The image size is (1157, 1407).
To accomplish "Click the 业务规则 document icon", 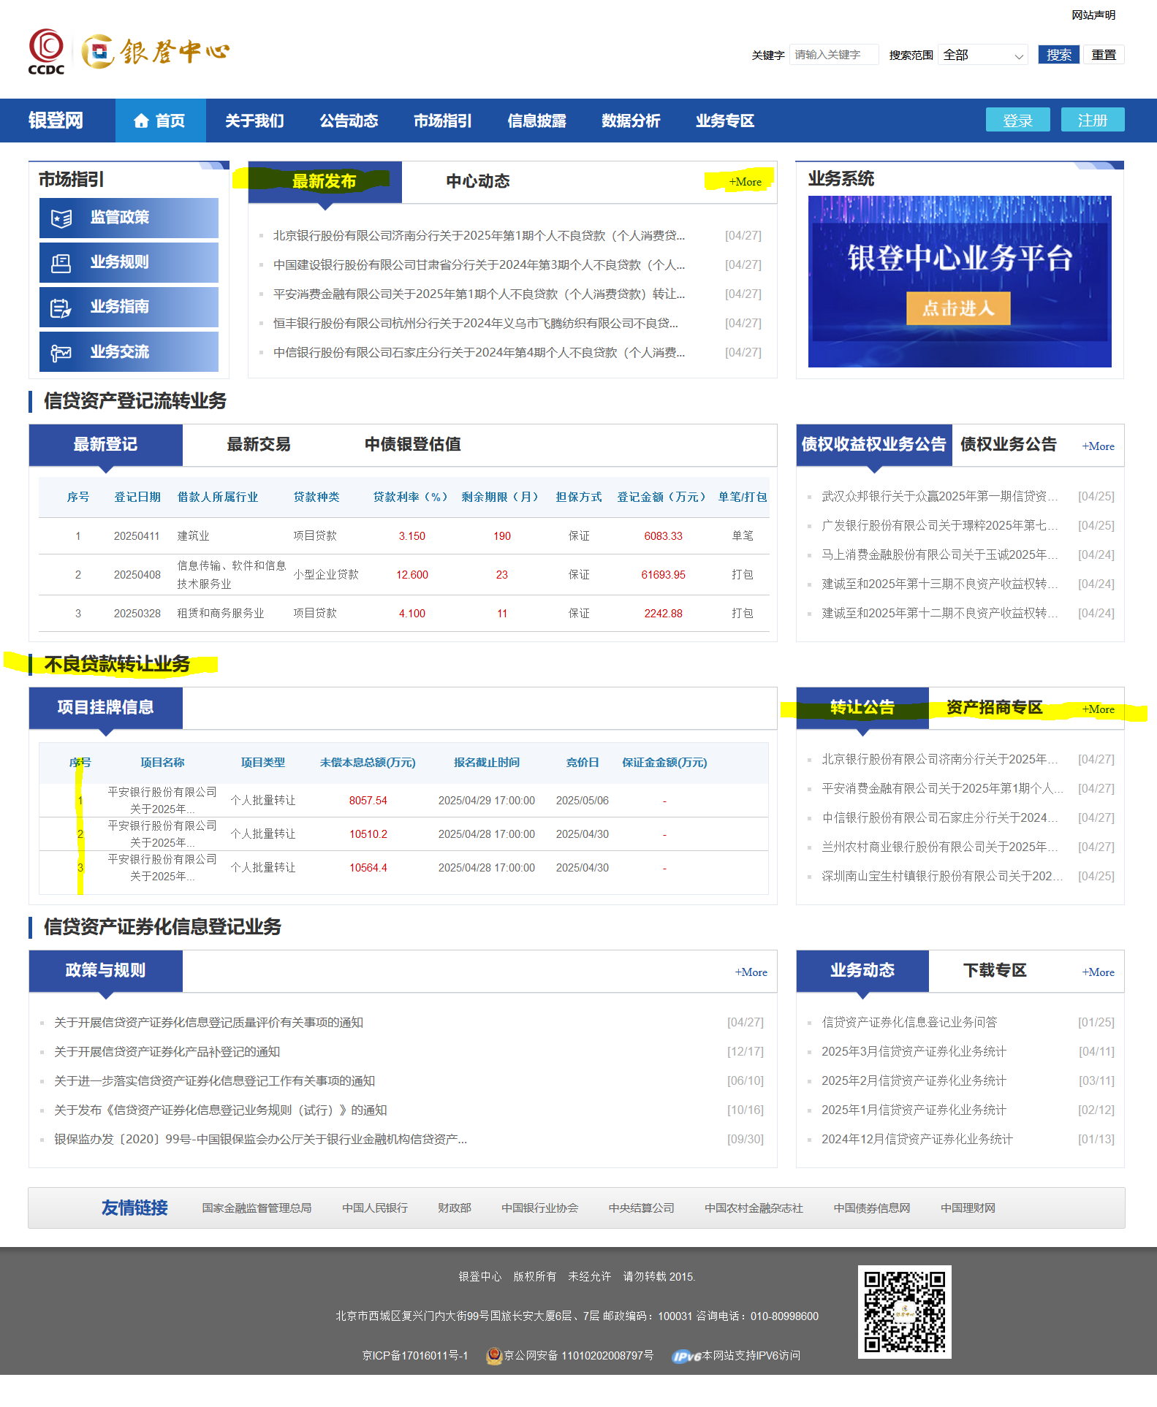I will [x=61, y=263].
